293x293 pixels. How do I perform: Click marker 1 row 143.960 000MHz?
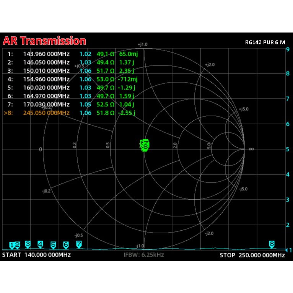(73, 54)
